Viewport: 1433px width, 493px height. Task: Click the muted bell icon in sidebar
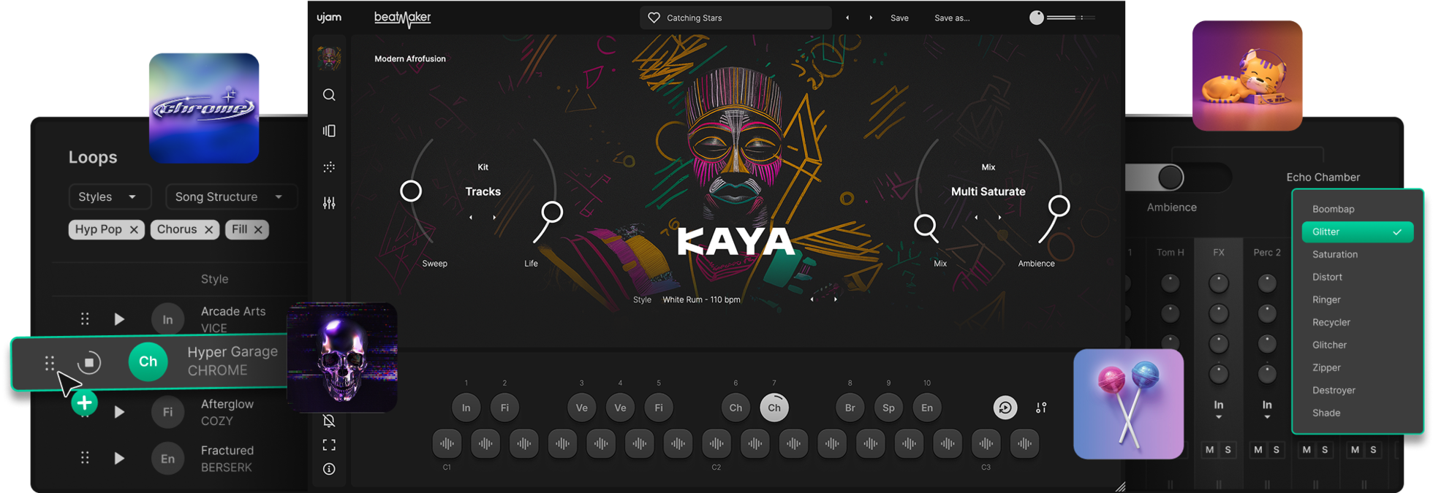tap(329, 421)
